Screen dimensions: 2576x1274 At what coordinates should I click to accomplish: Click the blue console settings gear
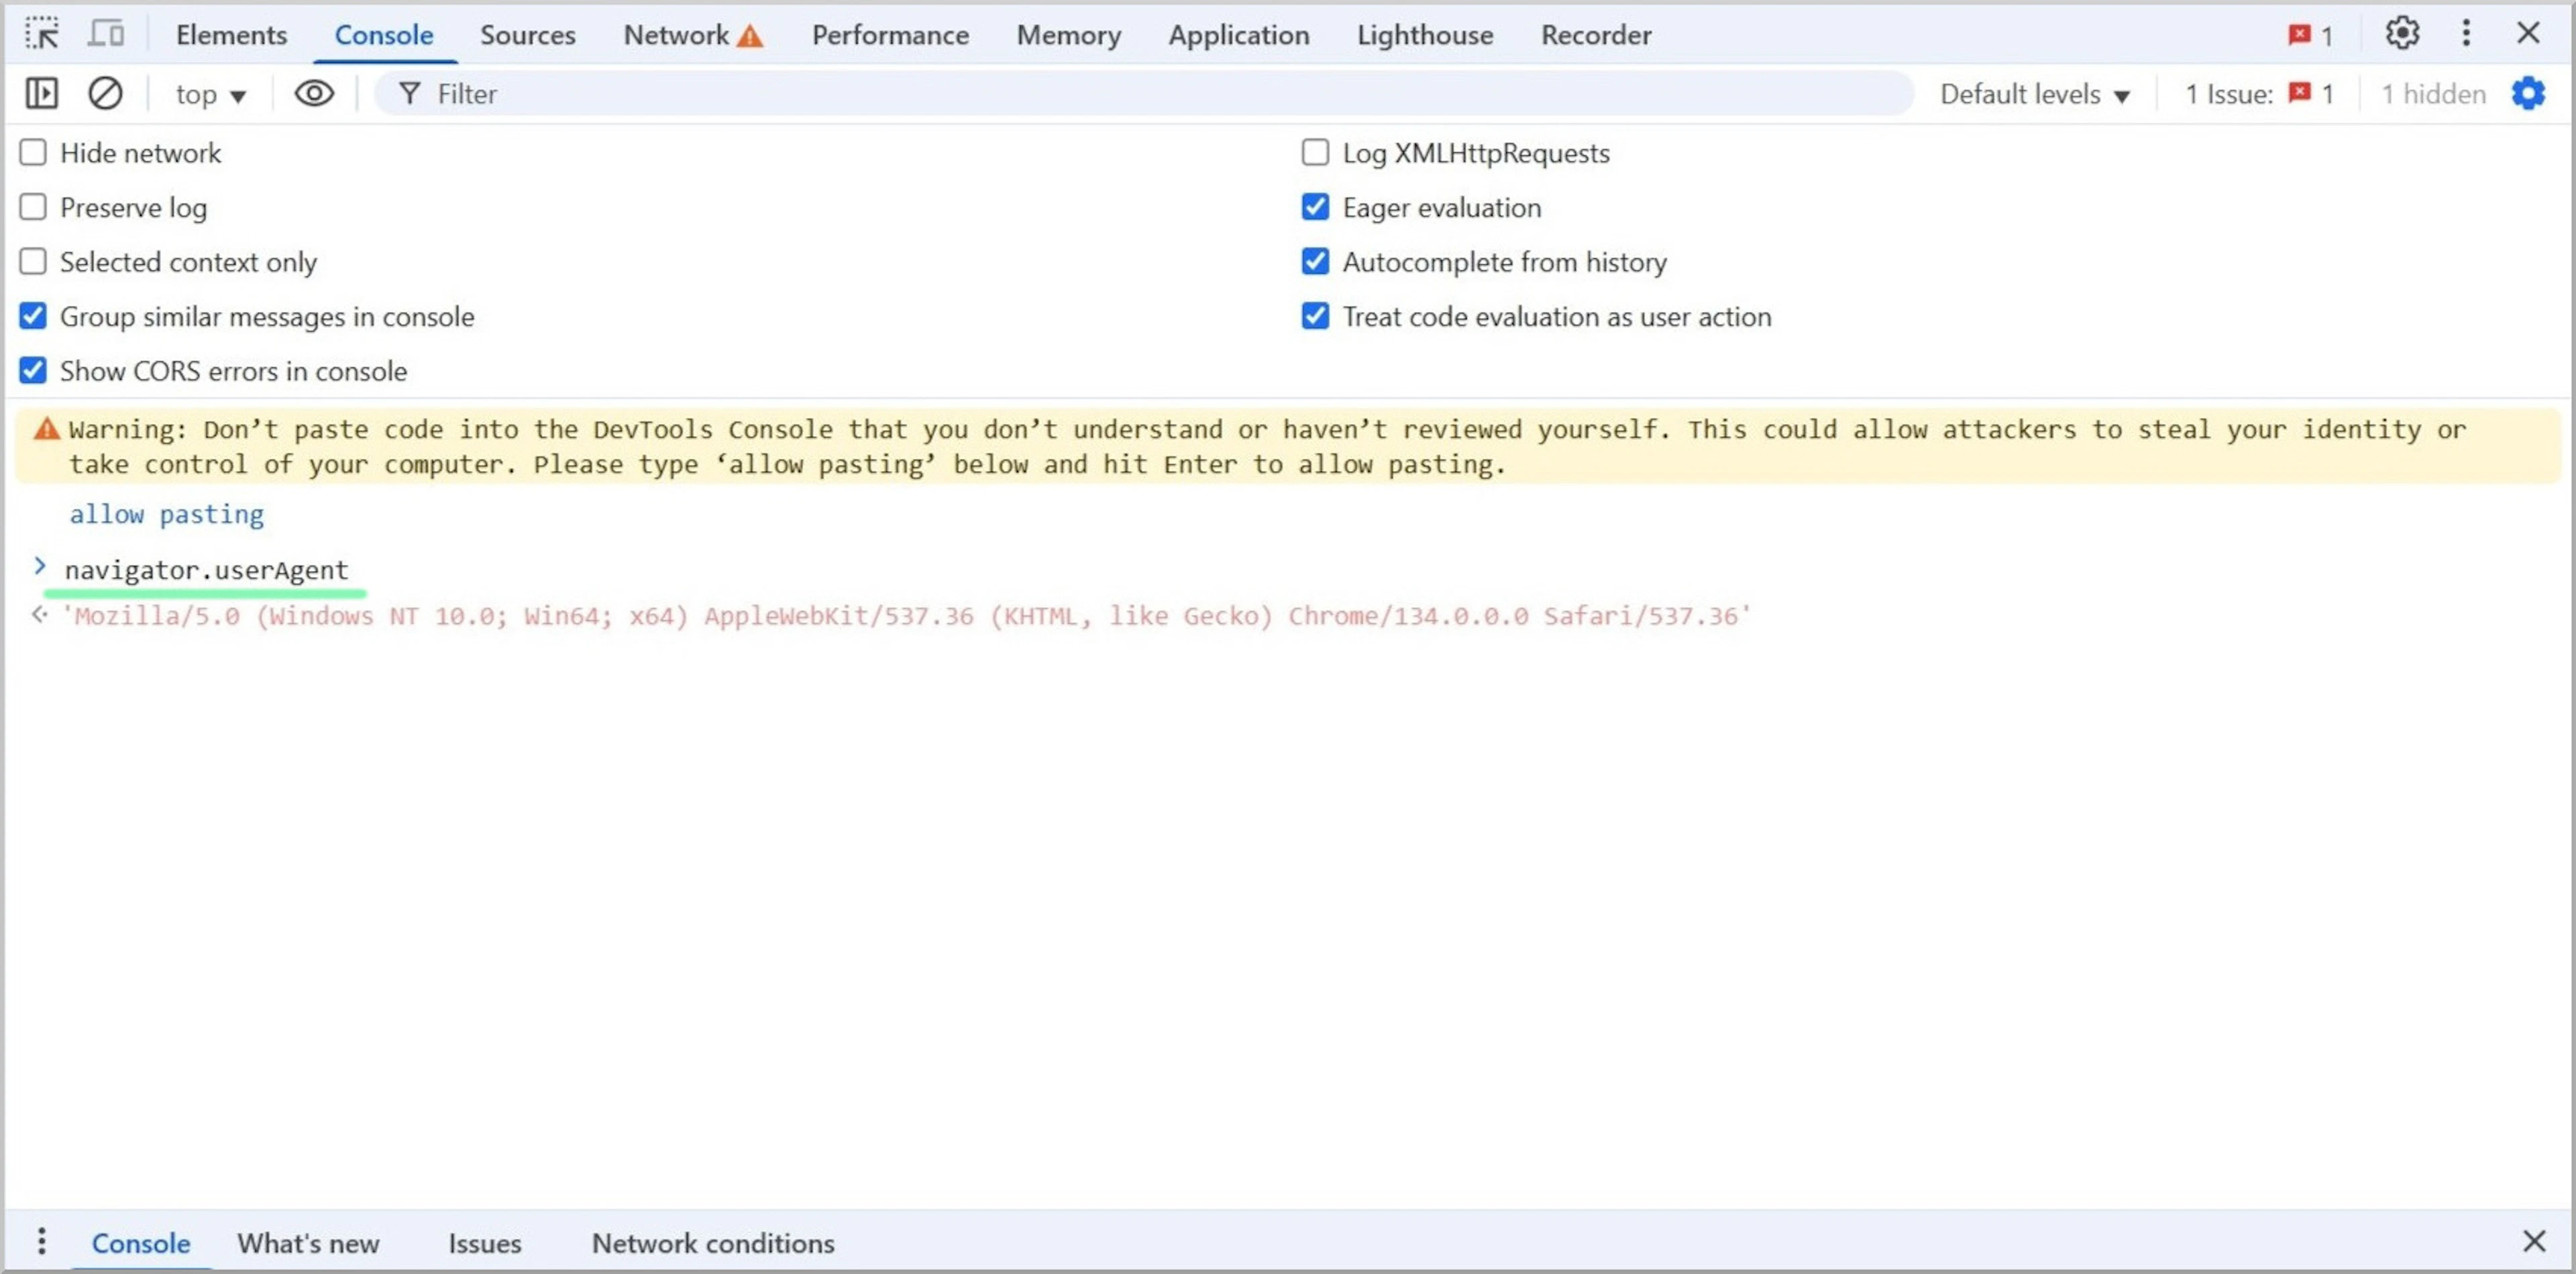click(x=2528, y=94)
